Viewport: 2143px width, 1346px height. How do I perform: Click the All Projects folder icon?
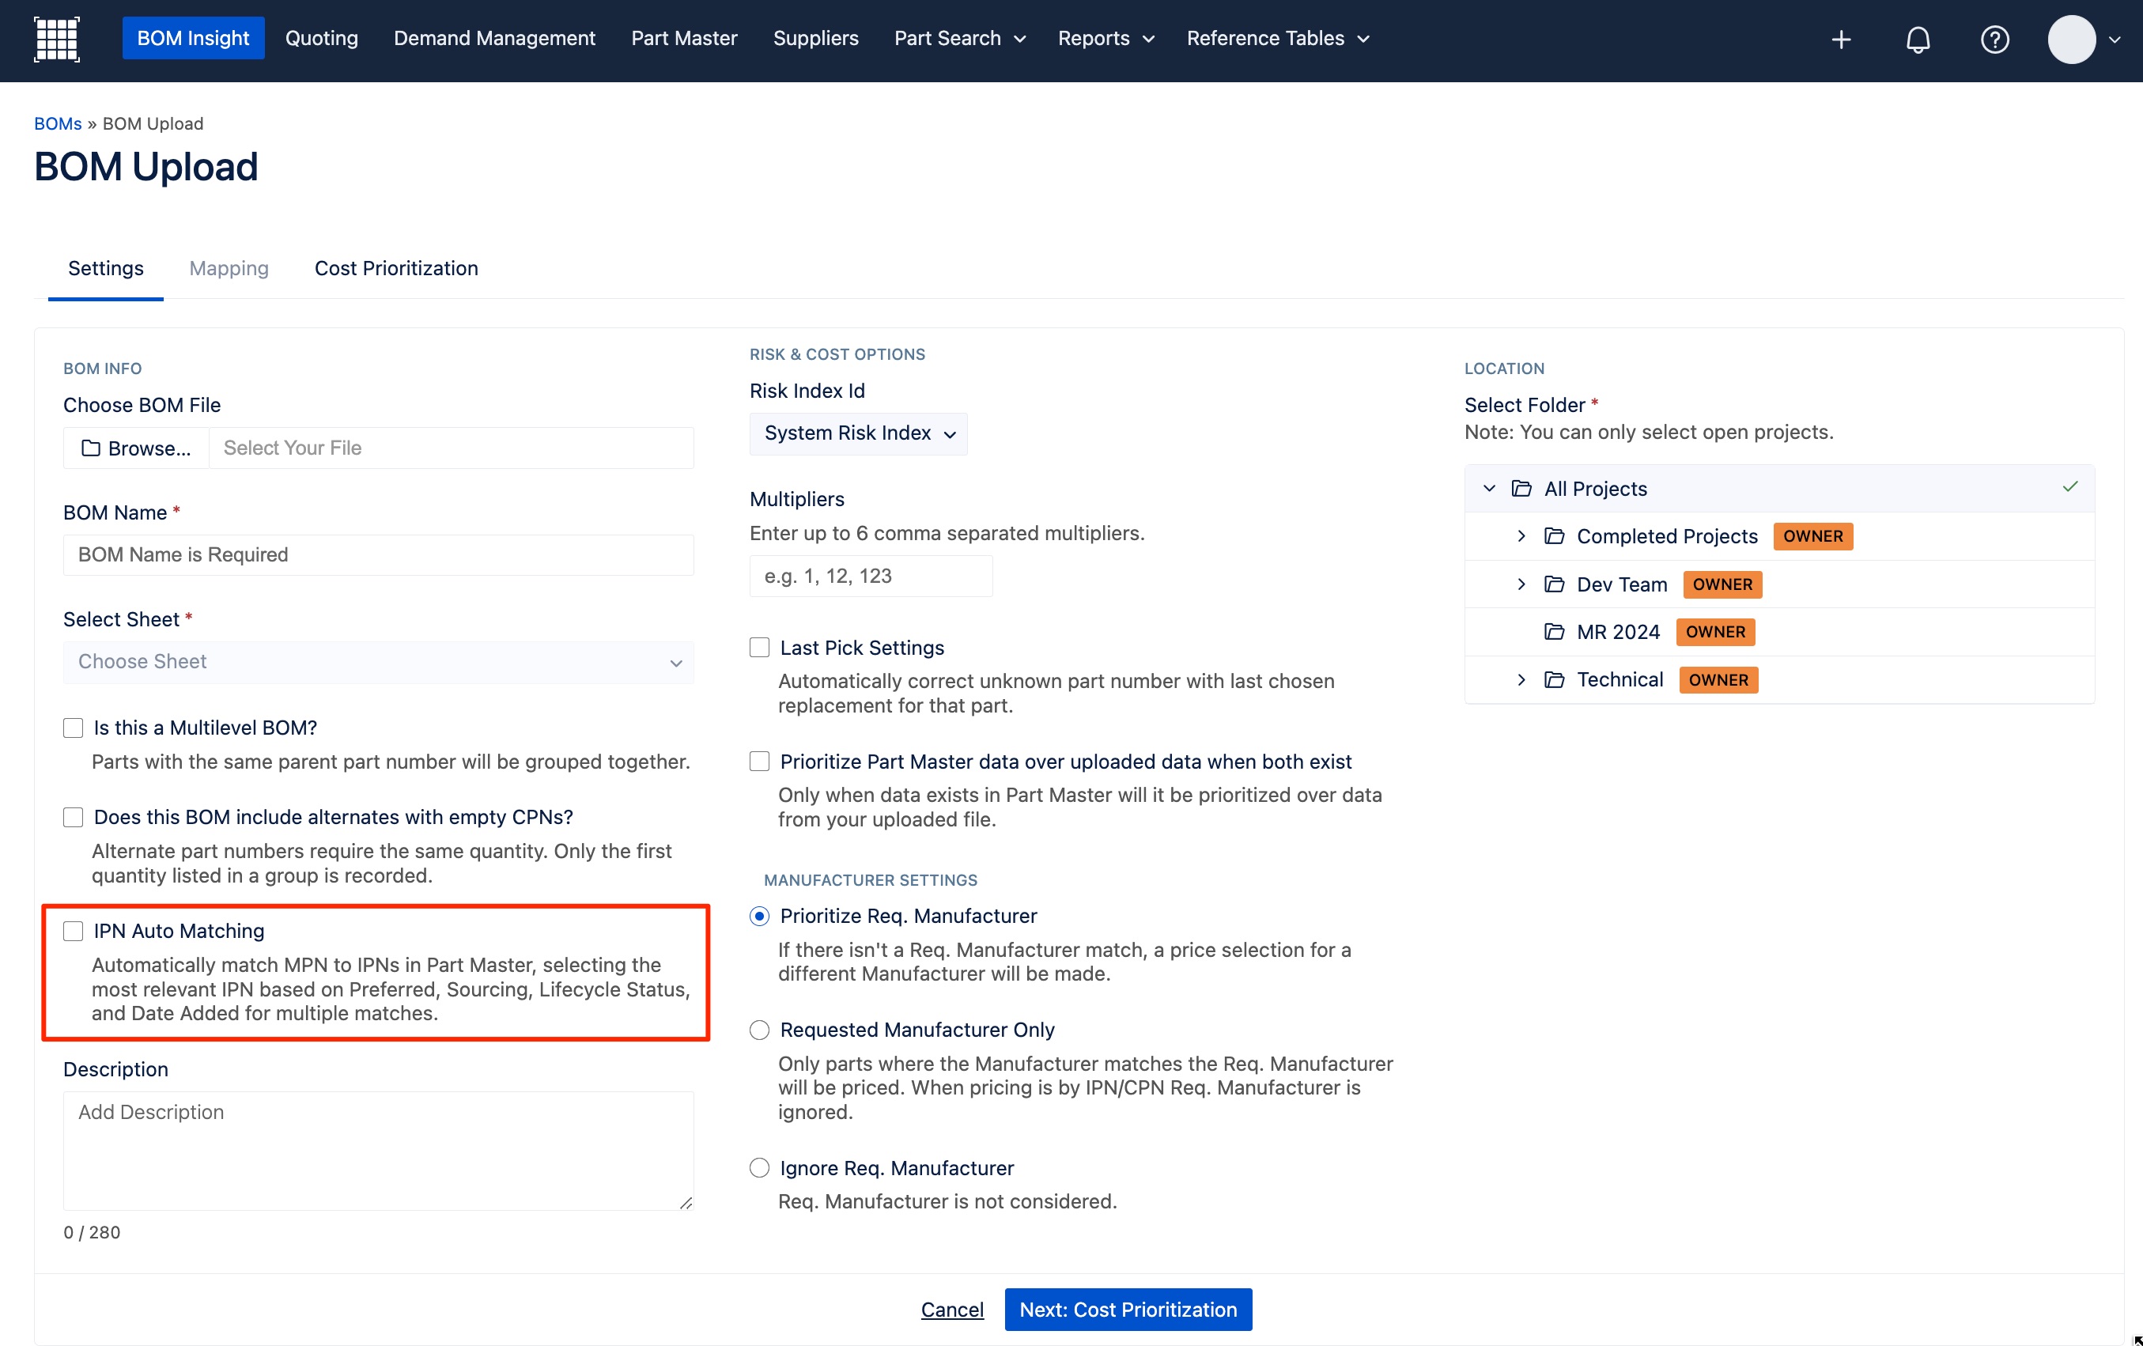tap(1521, 489)
